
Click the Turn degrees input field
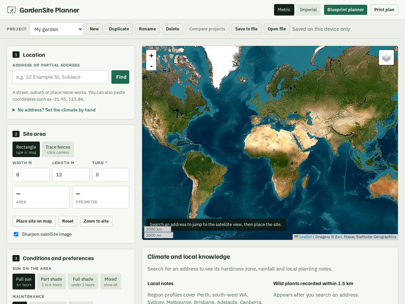click(x=111, y=175)
